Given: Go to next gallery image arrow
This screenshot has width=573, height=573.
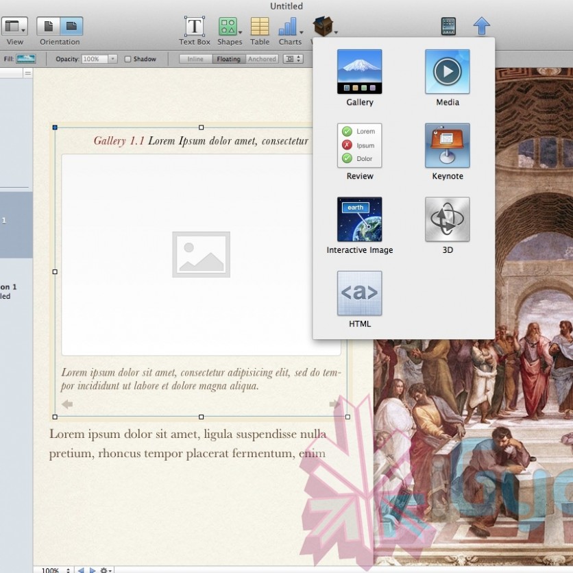Looking at the screenshot, I should 334,404.
